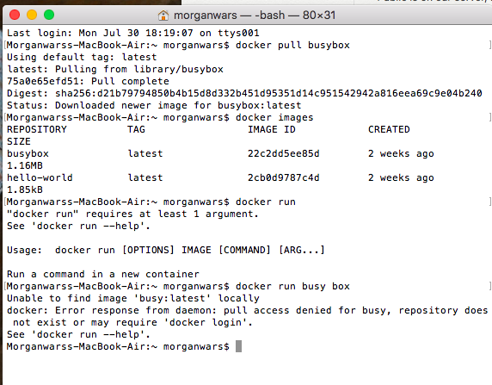Click the 'busybox' repository name in images list
Viewport: 492px width, 385px height.
(28, 153)
